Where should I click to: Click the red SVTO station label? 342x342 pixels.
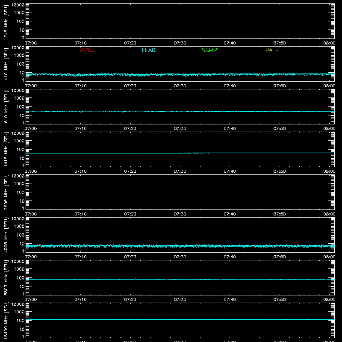pyautogui.click(x=87, y=50)
